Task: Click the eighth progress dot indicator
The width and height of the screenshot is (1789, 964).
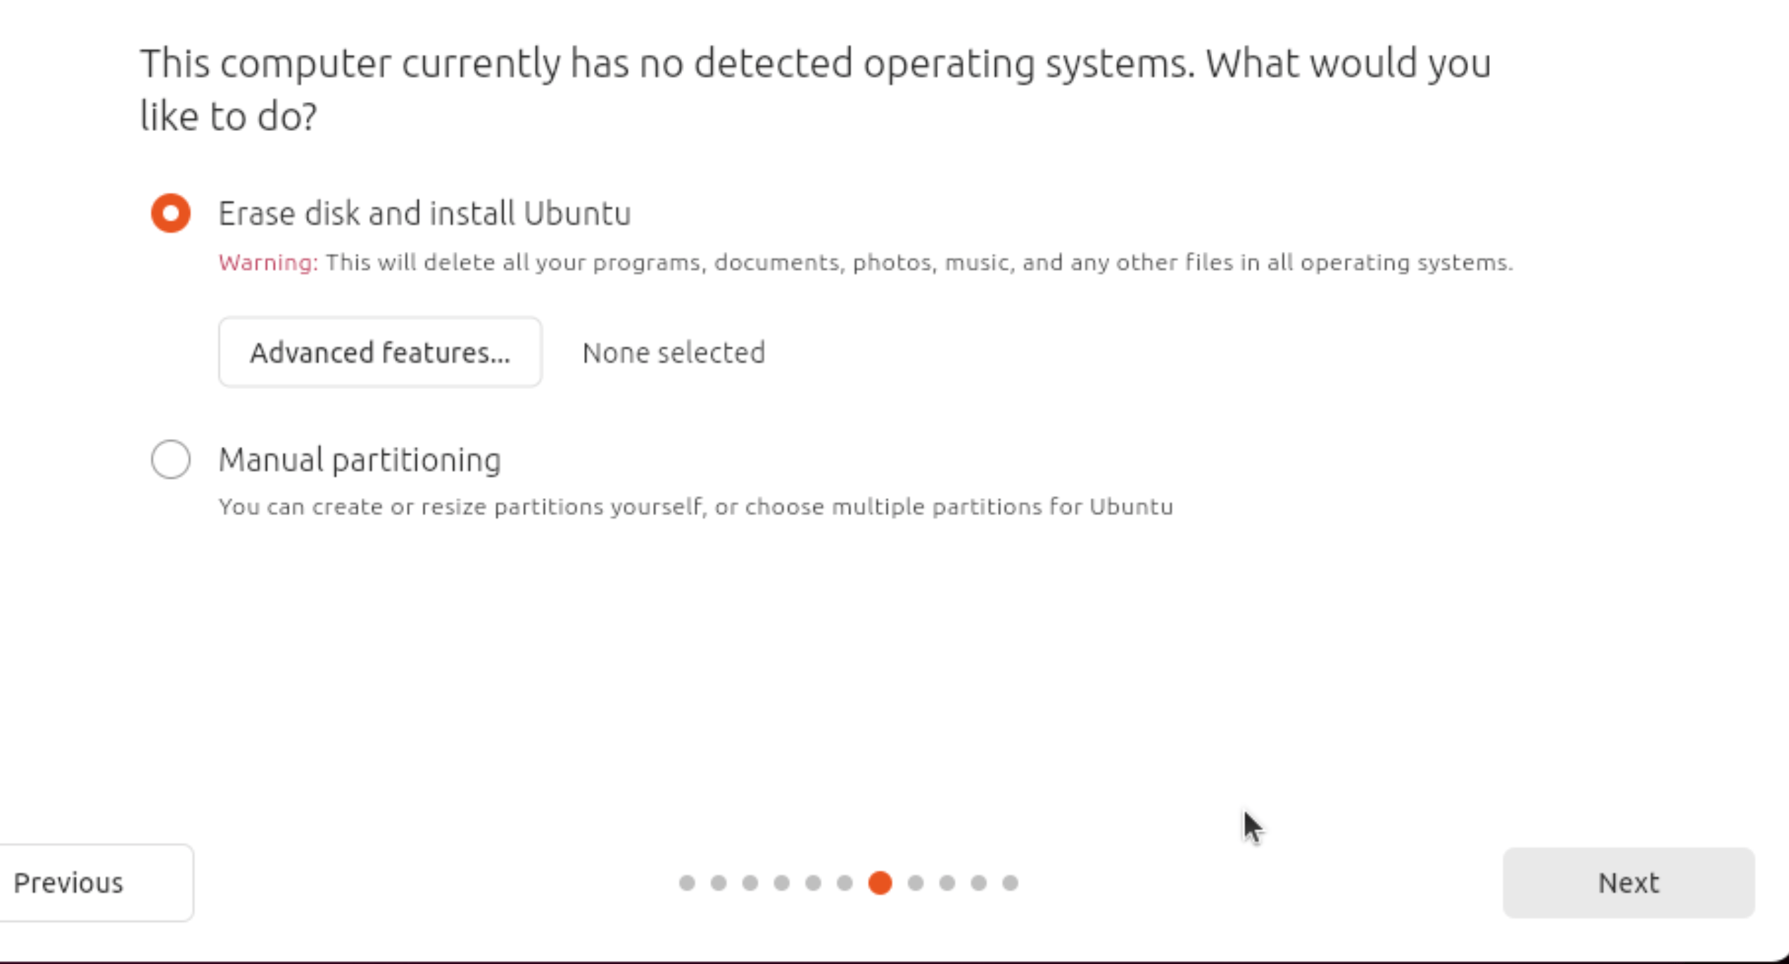Action: [x=916, y=882]
